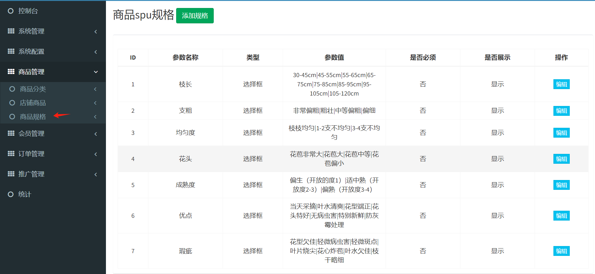The height and width of the screenshot is (274, 595).
Task: Click the grid icon beside 订单管理
Action: click(11, 154)
